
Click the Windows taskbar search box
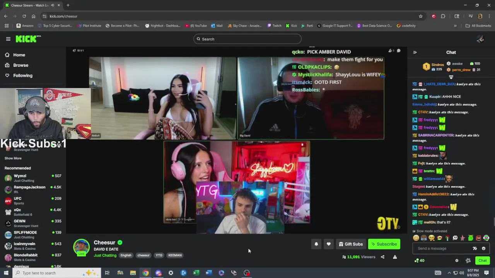pos(57,273)
